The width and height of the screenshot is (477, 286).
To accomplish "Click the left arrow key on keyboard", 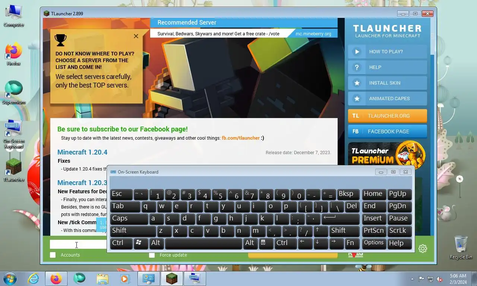I will tap(305, 244).
